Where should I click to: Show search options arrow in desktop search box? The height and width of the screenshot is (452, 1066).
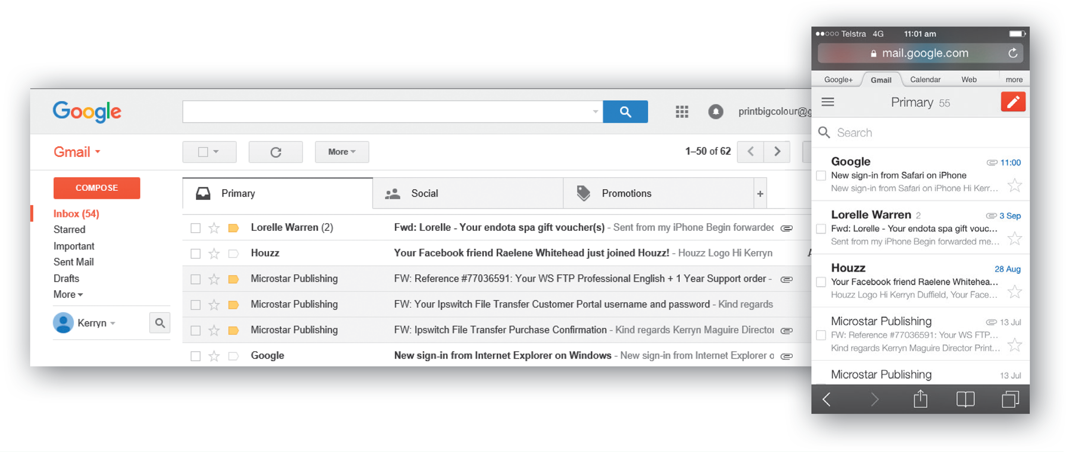click(x=595, y=112)
